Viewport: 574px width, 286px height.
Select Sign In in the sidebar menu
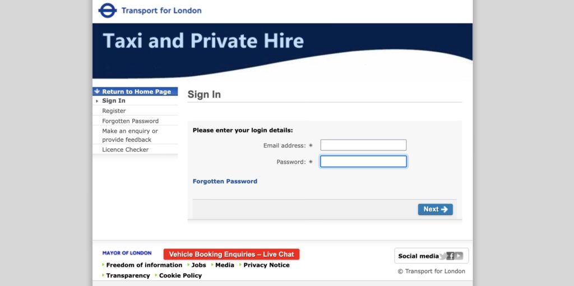coord(114,101)
